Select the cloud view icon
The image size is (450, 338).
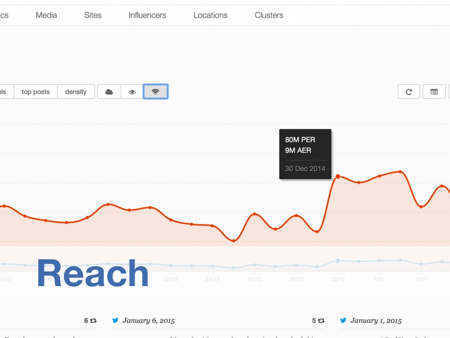click(109, 92)
